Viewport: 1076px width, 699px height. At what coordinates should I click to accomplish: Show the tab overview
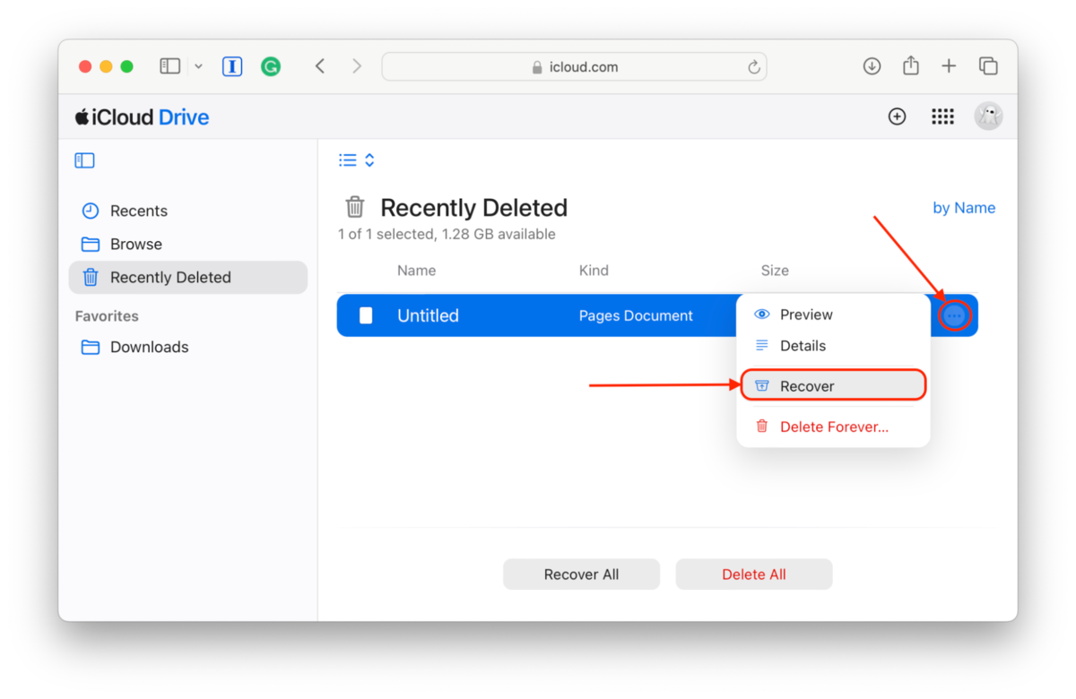coord(988,66)
